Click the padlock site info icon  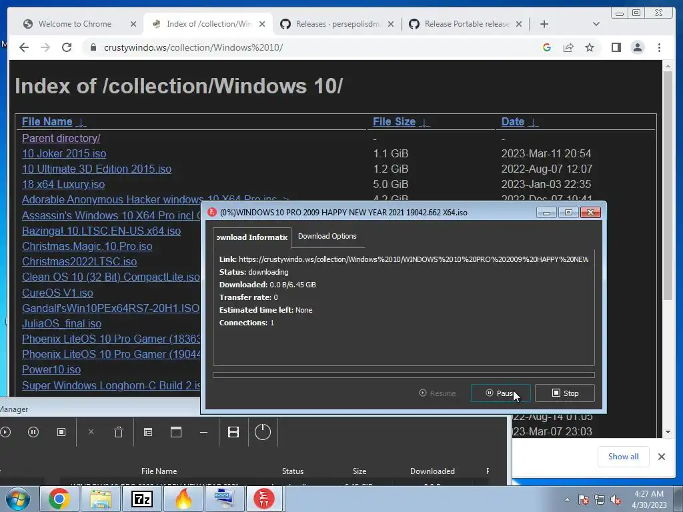(x=93, y=47)
